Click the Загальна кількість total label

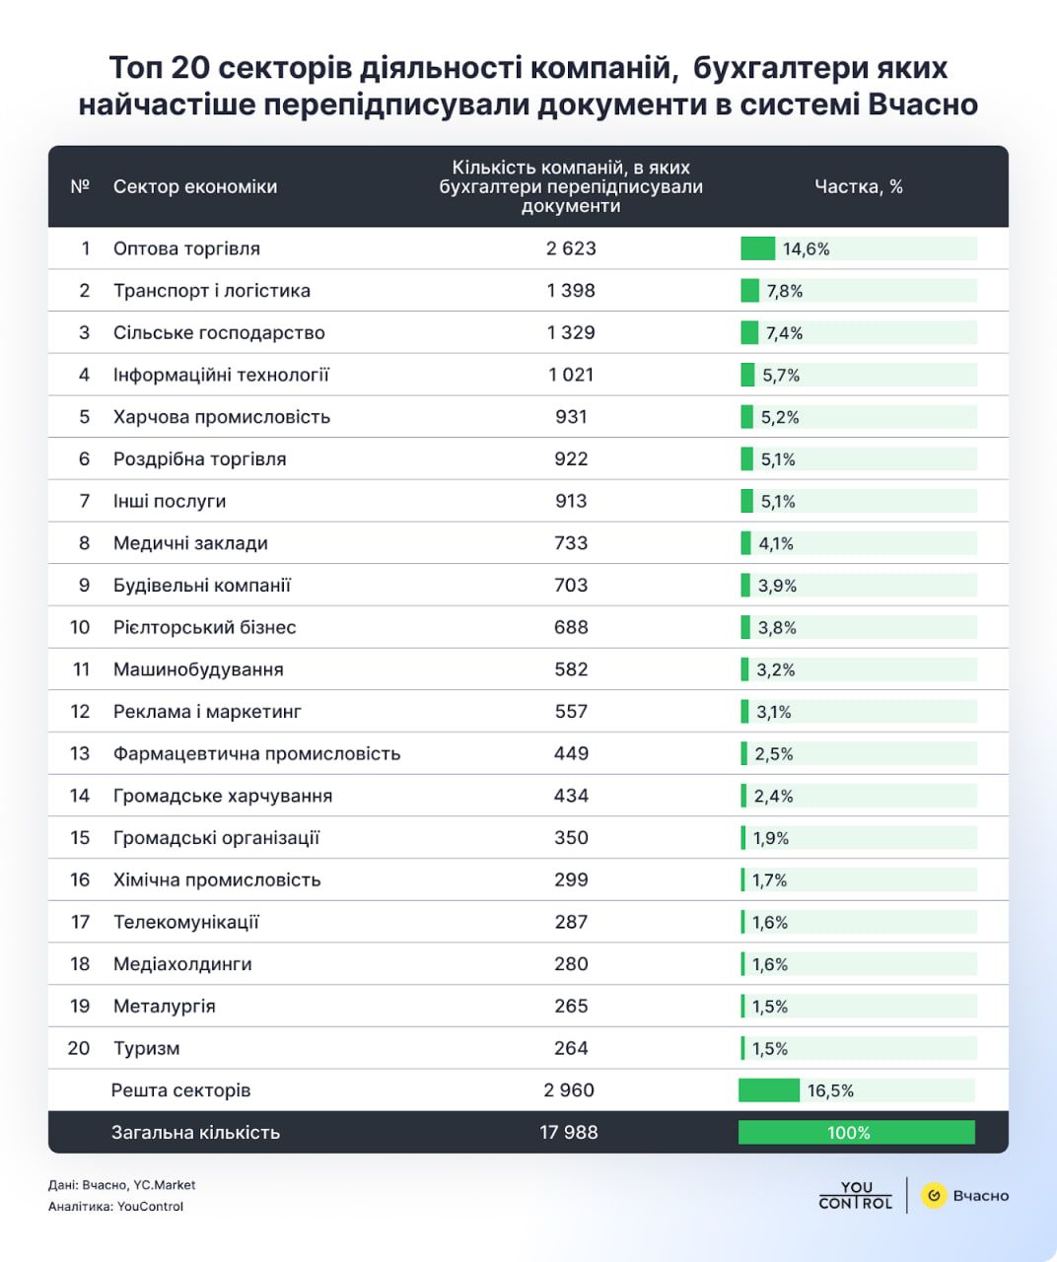[x=195, y=1132]
